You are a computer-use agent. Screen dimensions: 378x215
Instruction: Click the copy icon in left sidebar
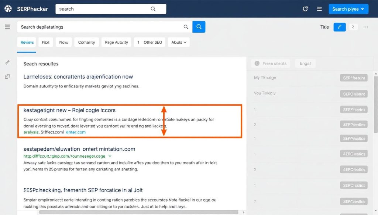click(7, 75)
